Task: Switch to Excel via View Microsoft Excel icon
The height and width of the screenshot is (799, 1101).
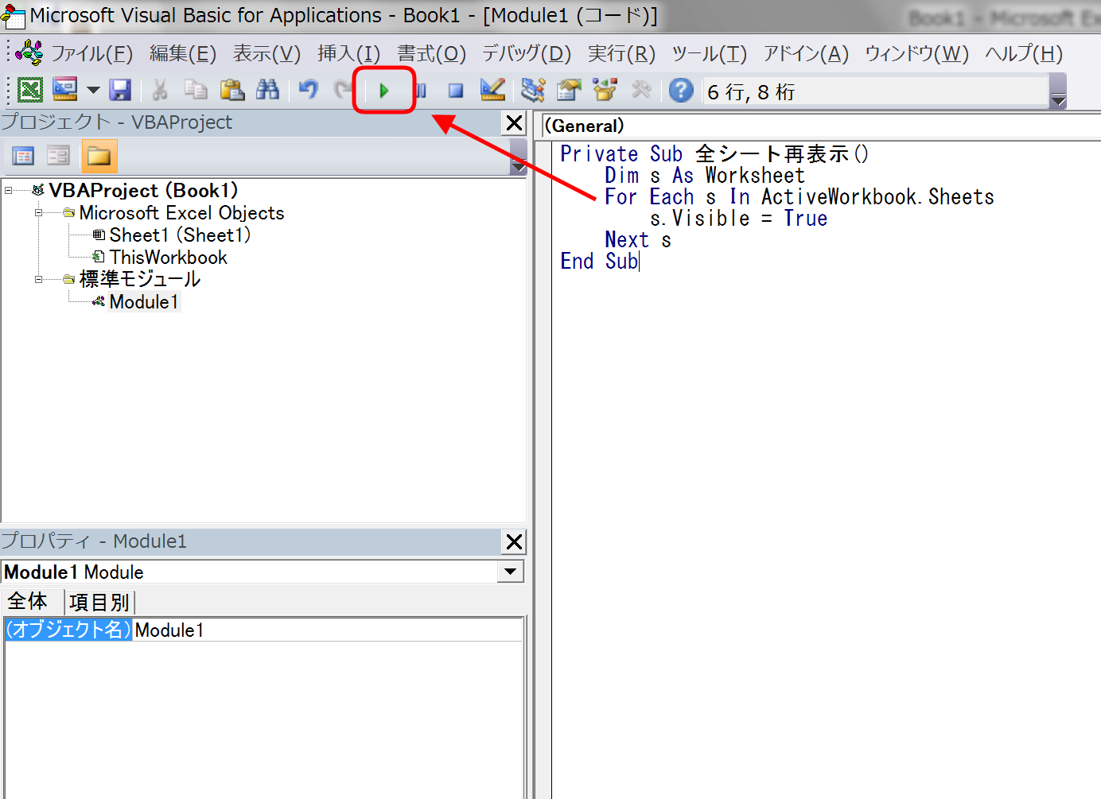Action: pyautogui.click(x=30, y=91)
